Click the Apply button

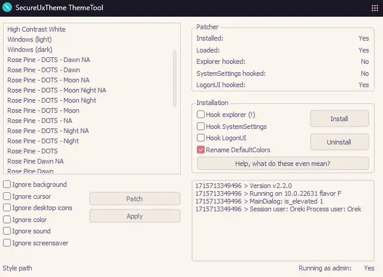point(135,216)
